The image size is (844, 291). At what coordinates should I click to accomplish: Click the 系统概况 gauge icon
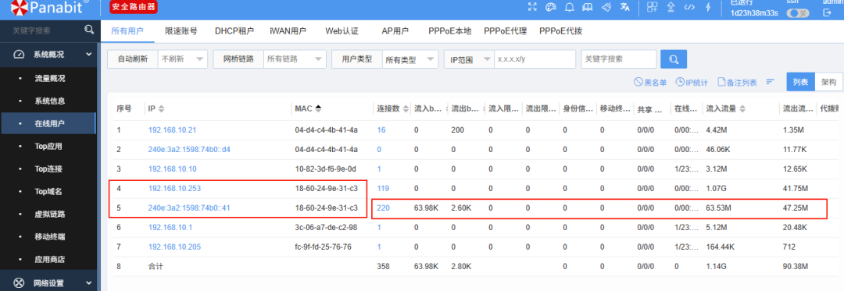click(19, 55)
